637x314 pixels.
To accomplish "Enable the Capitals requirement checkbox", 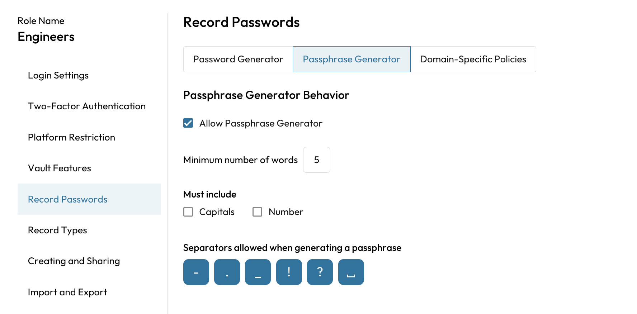I will 188,212.
